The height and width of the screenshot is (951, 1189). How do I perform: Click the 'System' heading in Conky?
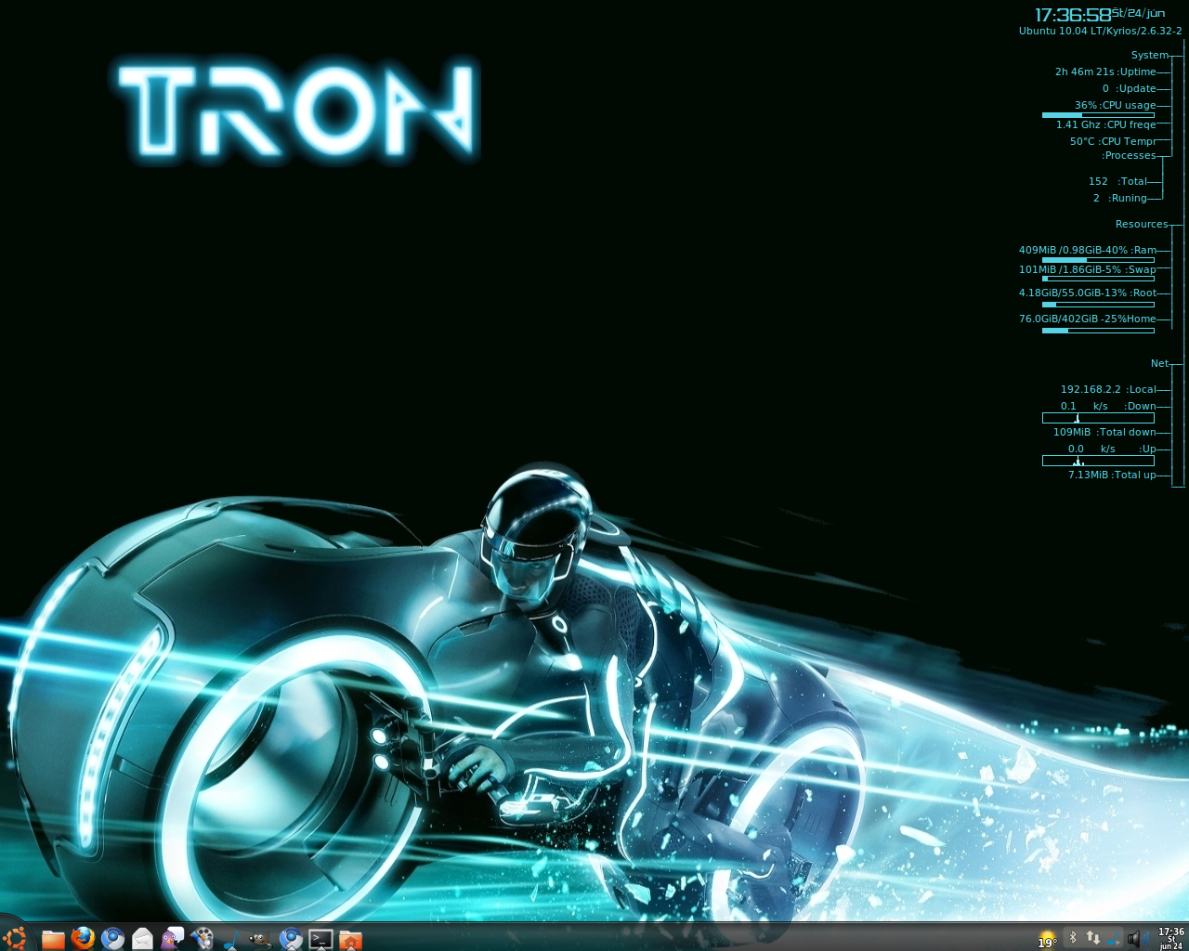point(1149,55)
